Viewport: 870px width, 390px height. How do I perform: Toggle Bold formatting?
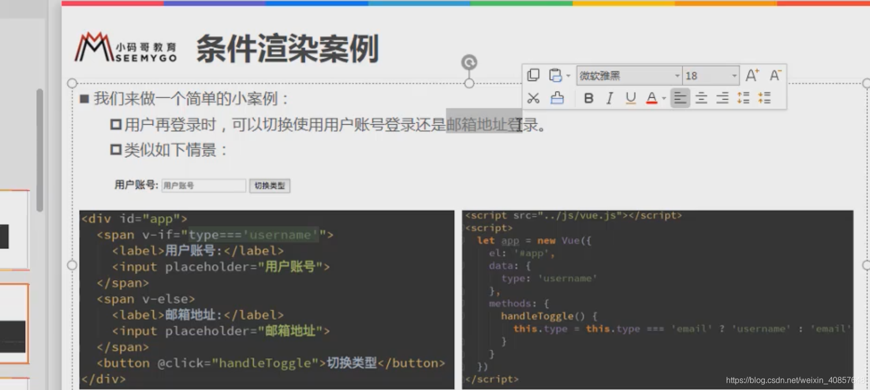pos(588,98)
